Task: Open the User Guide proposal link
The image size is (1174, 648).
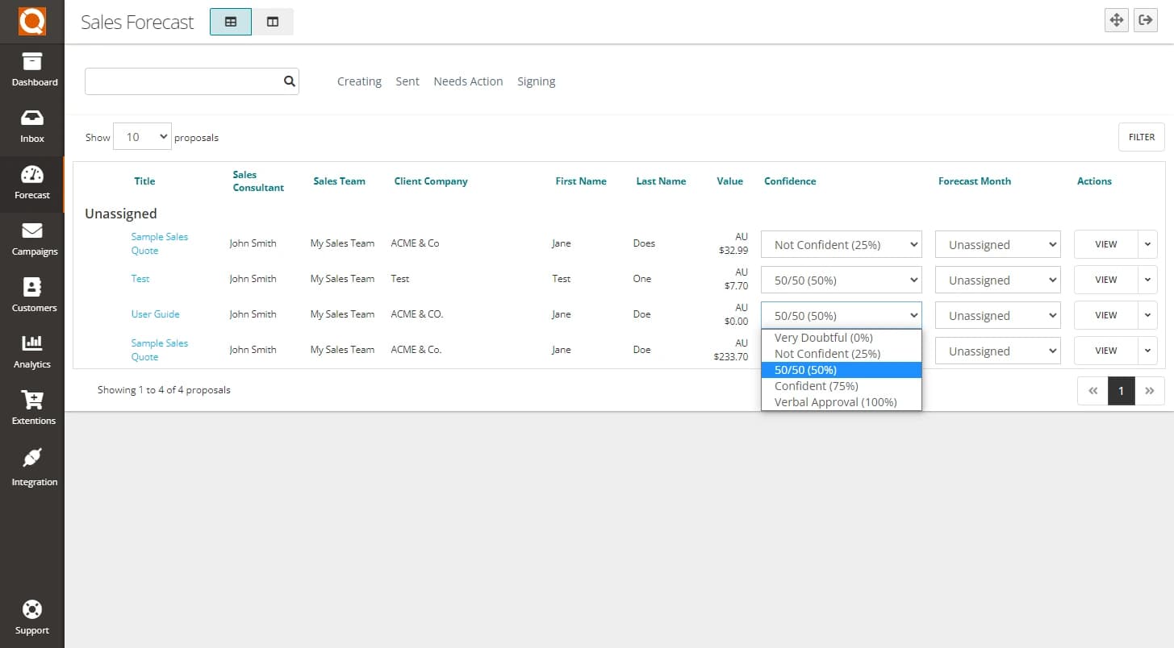Action: 155,314
